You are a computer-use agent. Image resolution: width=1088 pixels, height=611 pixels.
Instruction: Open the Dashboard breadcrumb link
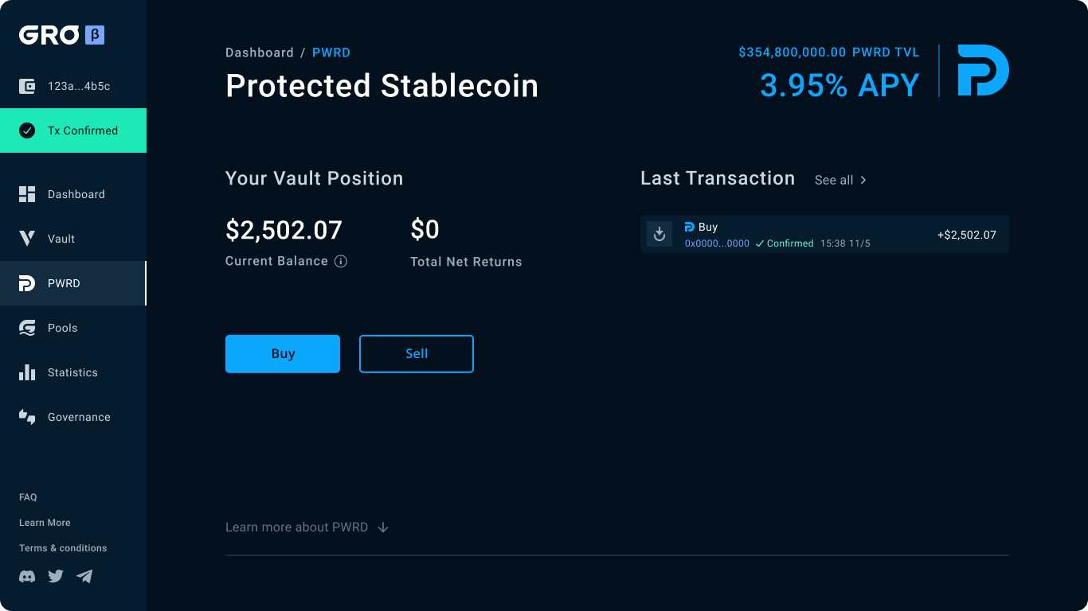(x=260, y=53)
